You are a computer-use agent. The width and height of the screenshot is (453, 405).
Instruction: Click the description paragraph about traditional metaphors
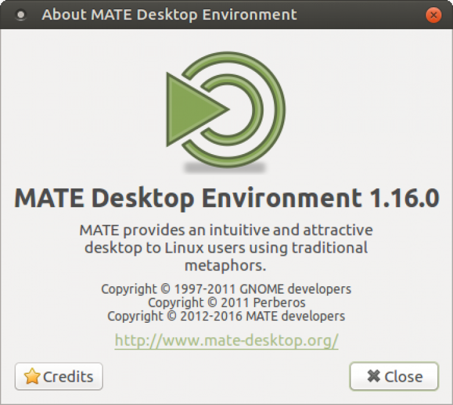[x=226, y=248]
